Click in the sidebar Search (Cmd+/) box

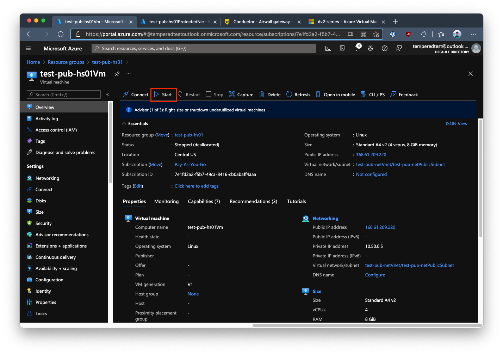64,94
